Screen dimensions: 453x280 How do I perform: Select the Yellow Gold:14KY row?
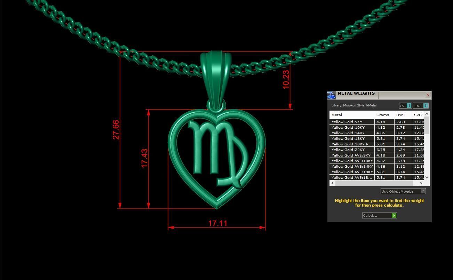[377, 133]
